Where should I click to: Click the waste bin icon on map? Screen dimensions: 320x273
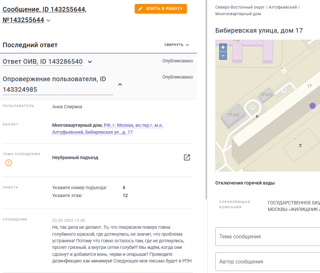click(x=257, y=116)
